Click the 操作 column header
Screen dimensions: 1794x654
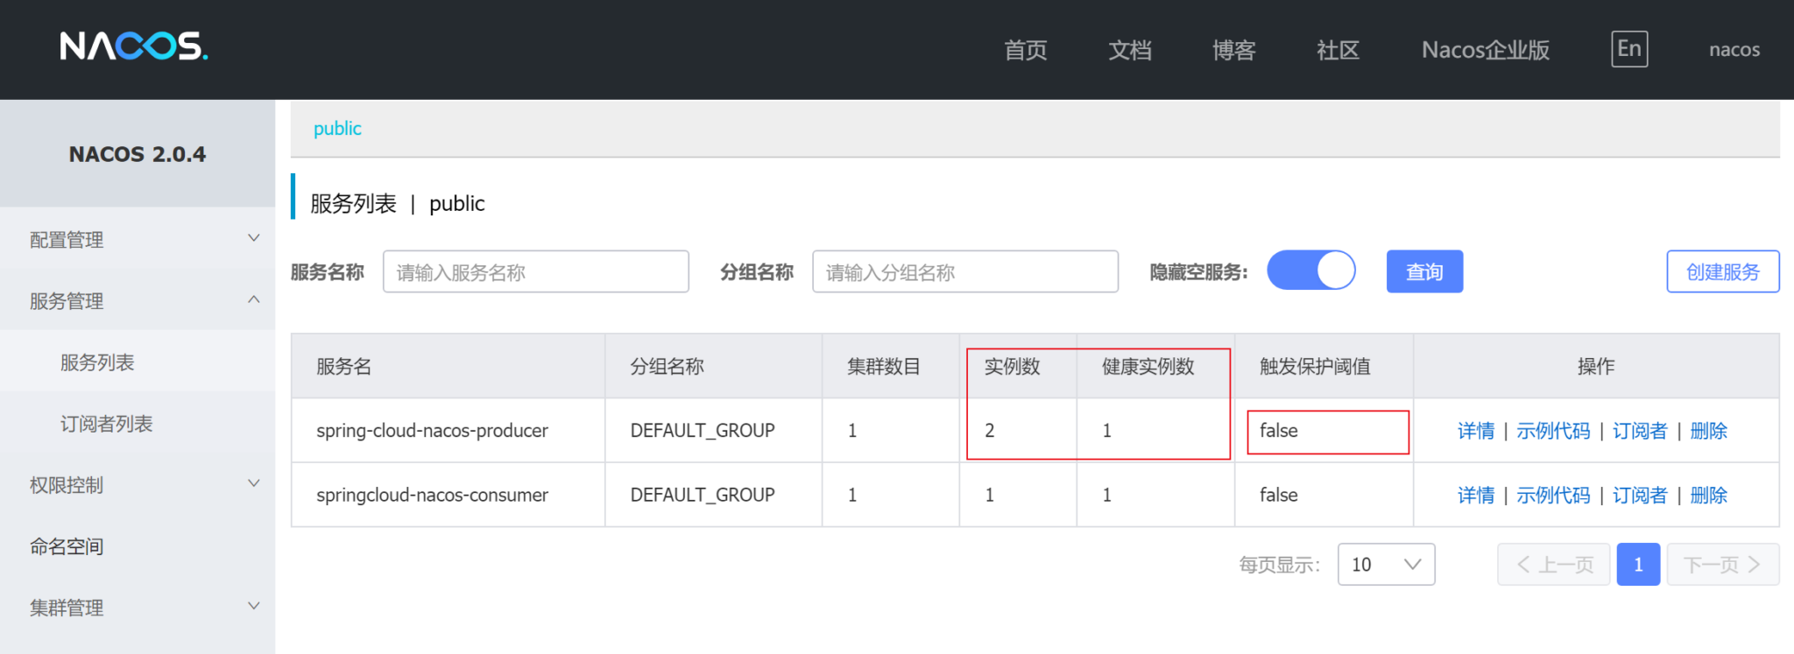[x=1596, y=367]
